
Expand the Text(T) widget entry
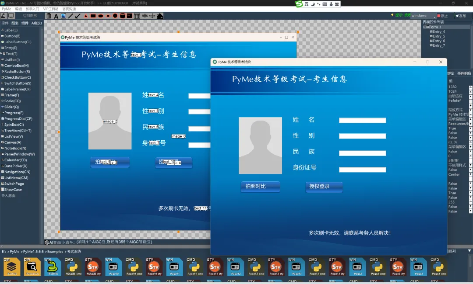click(x=1, y=54)
